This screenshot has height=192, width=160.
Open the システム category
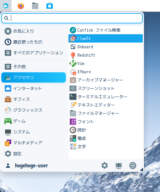(x=34, y=132)
